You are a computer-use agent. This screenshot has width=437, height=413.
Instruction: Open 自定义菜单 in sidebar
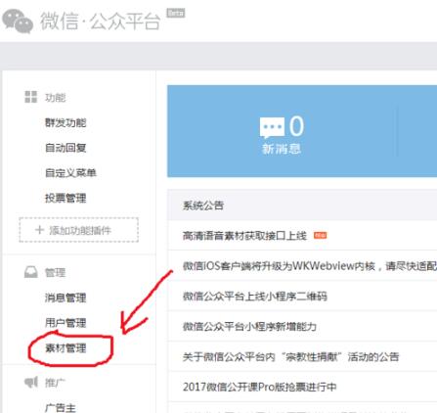70,172
